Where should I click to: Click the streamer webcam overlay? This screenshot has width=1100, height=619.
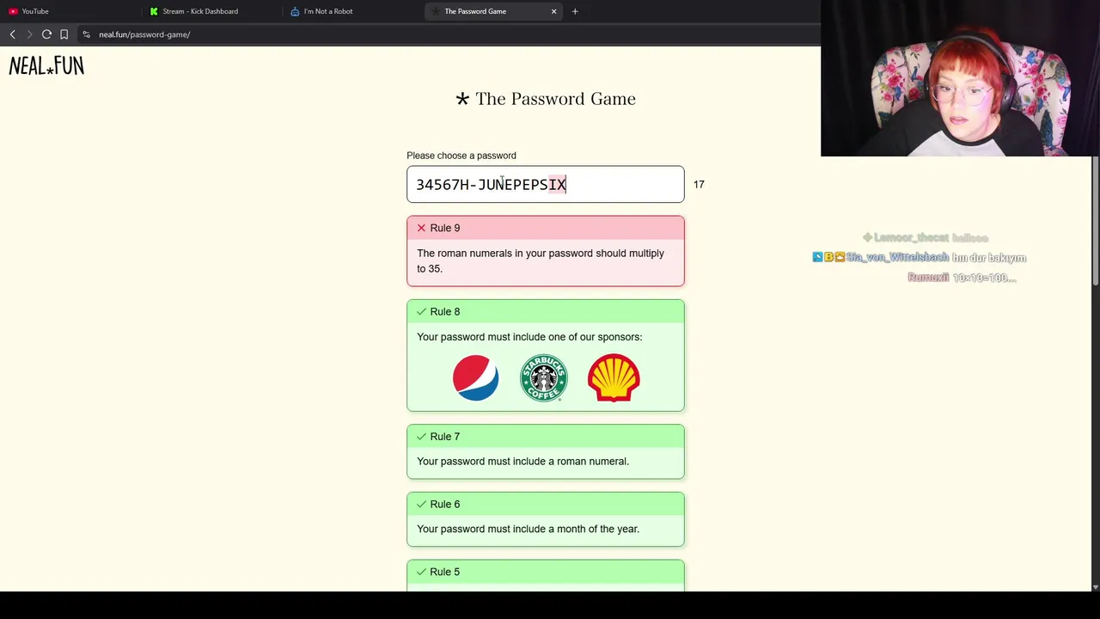[x=959, y=78]
